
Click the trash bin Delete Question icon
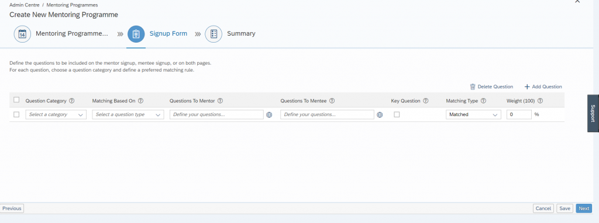[x=473, y=86]
